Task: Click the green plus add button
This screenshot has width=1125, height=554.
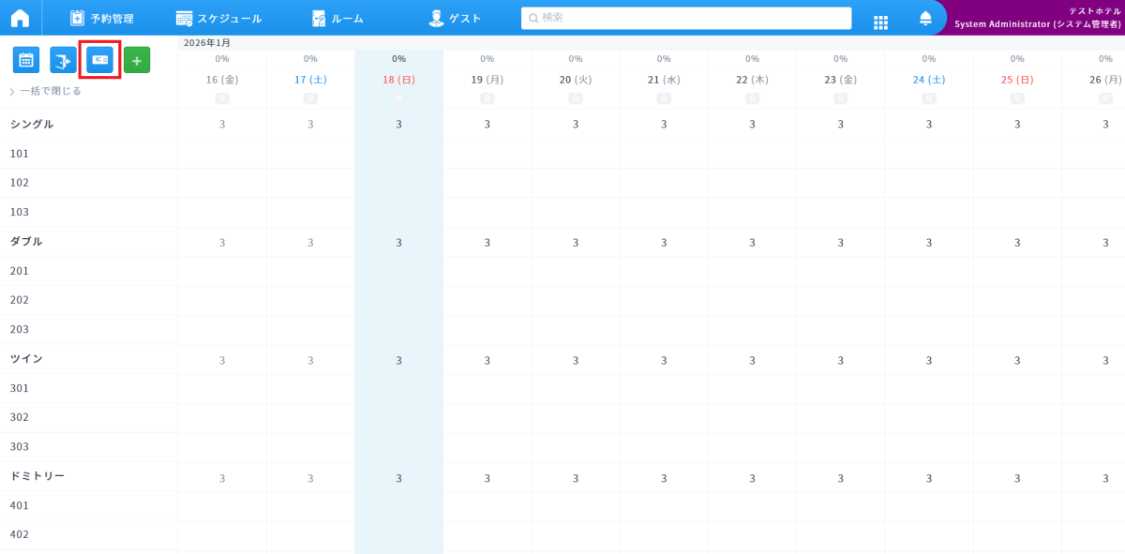Action: tap(137, 60)
